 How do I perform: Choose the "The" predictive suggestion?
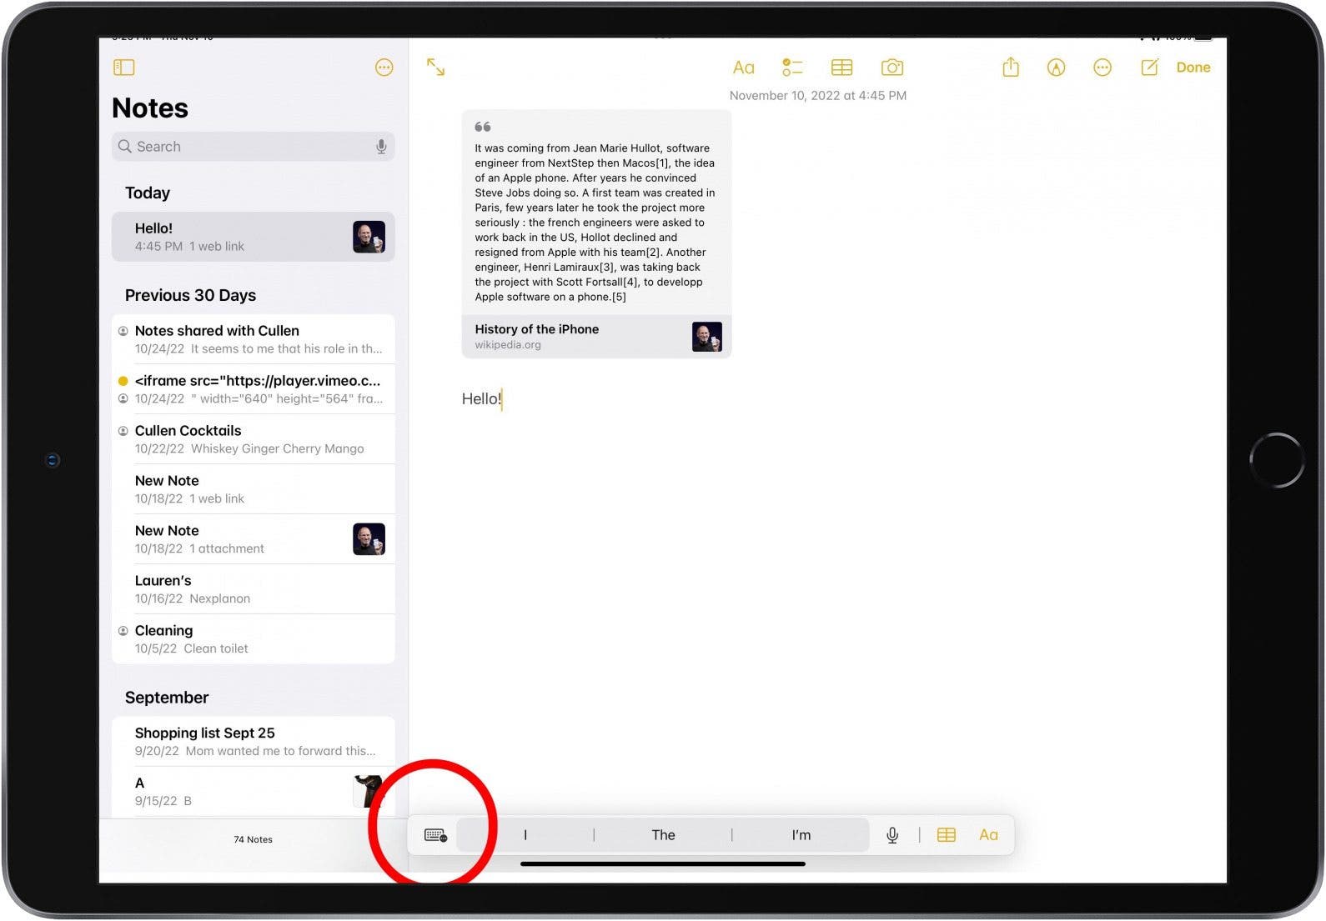pos(663,835)
